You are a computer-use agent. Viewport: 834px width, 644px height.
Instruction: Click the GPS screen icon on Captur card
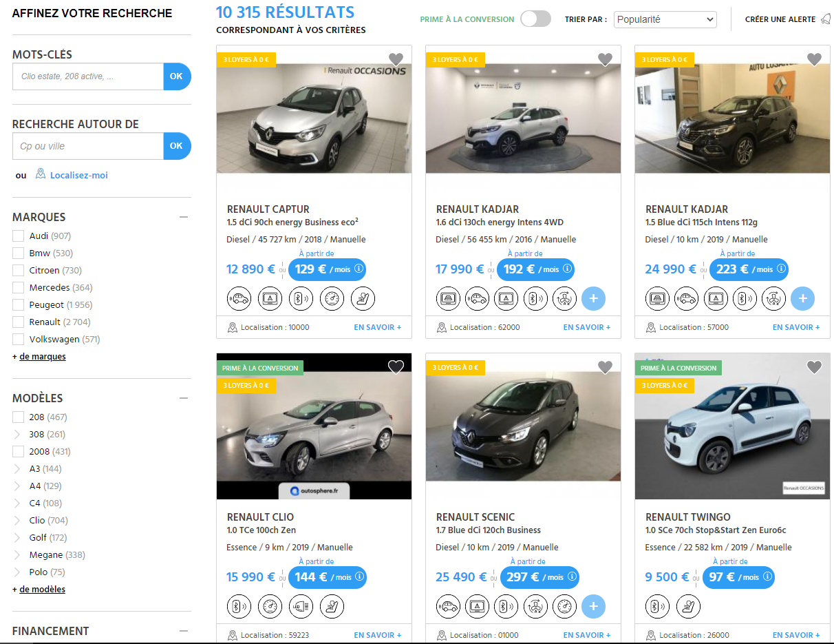pyautogui.click(x=270, y=299)
